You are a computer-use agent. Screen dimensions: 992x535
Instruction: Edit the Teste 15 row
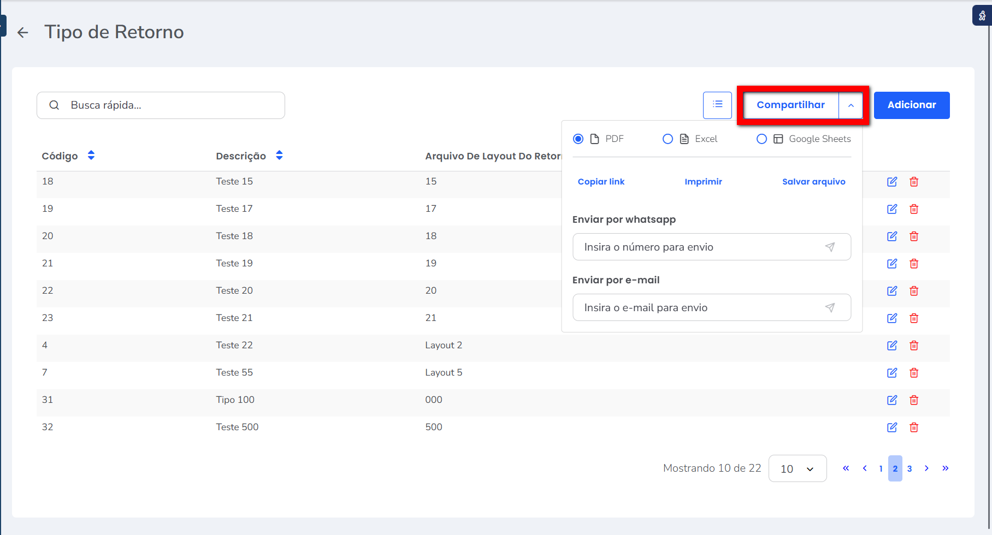tap(892, 182)
